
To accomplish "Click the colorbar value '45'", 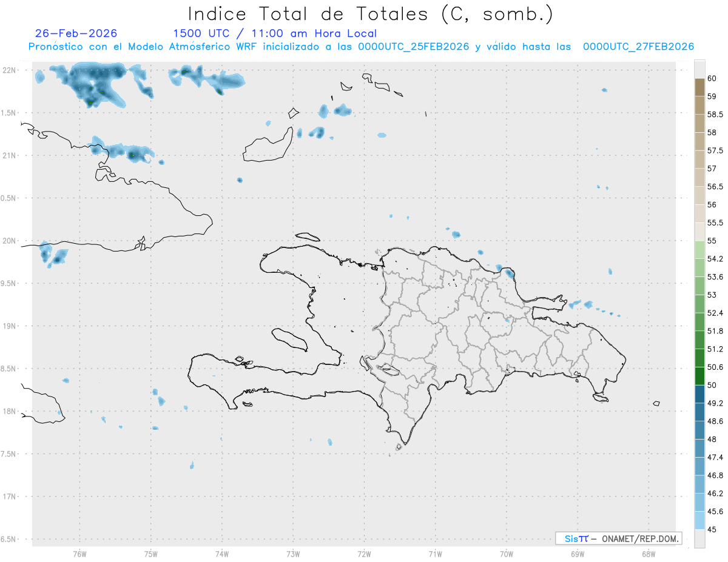I will pyautogui.click(x=712, y=529).
